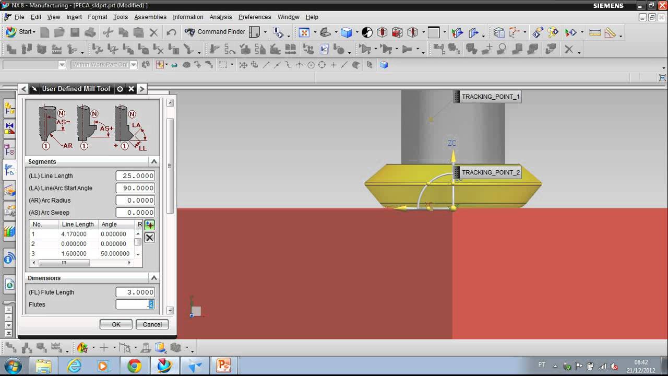668x376 pixels.
Task: Open the Analysis menu
Action: point(221,17)
